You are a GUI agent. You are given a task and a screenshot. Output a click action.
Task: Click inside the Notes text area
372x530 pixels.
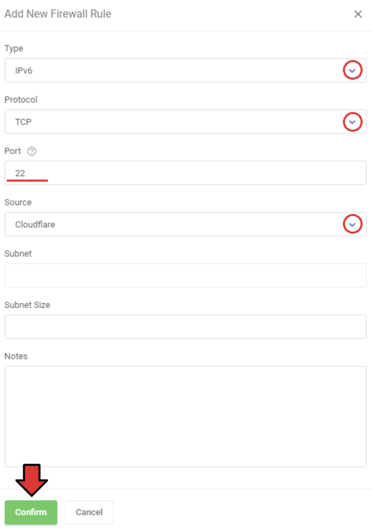(186, 417)
